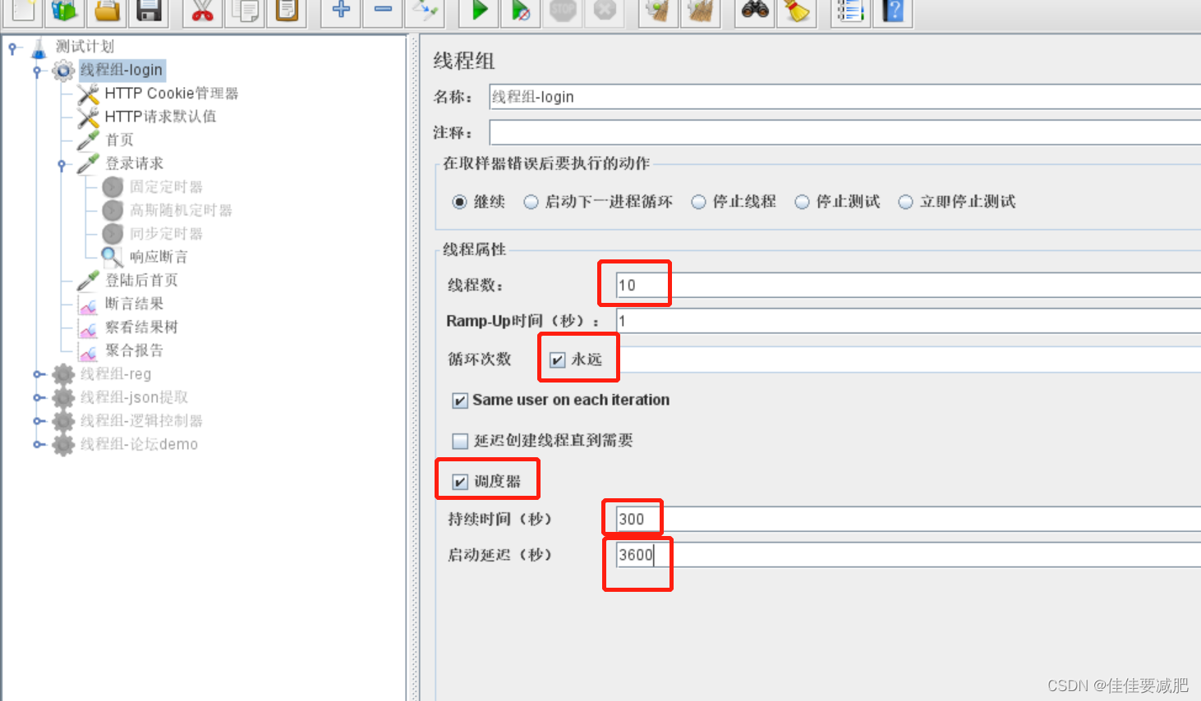Image resolution: width=1201 pixels, height=701 pixels.
Task: Select the 首页 sampler in tree
Action: tap(119, 140)
